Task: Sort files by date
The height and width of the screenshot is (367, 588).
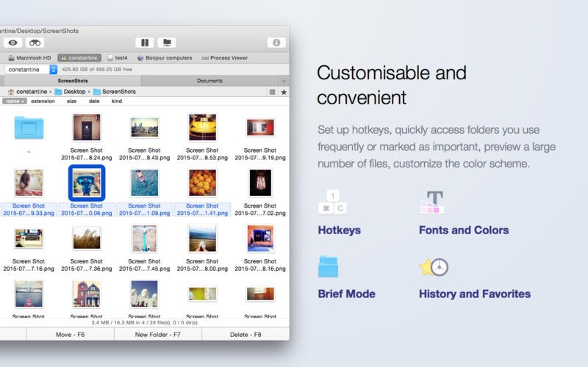Action: tap(94, 101)
